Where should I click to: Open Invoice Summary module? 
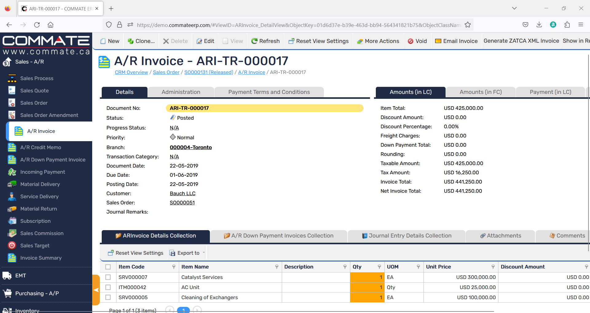[41, 258]
